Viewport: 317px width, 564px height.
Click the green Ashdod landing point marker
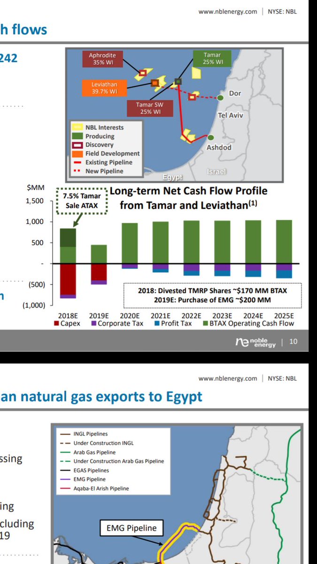point(211,137)
